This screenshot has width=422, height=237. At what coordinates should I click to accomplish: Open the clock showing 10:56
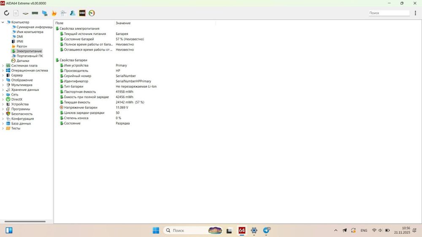(x=402, y=230)
